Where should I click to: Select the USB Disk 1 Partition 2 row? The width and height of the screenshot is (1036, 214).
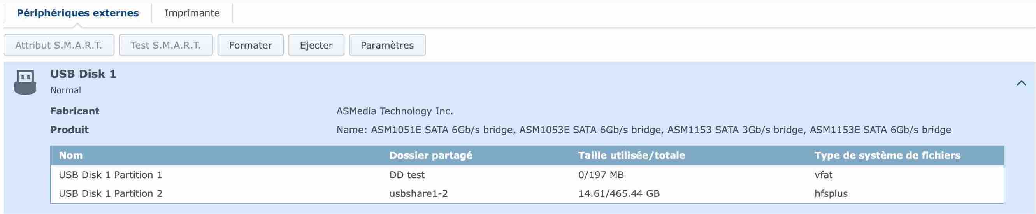click(x=111, y=194)
